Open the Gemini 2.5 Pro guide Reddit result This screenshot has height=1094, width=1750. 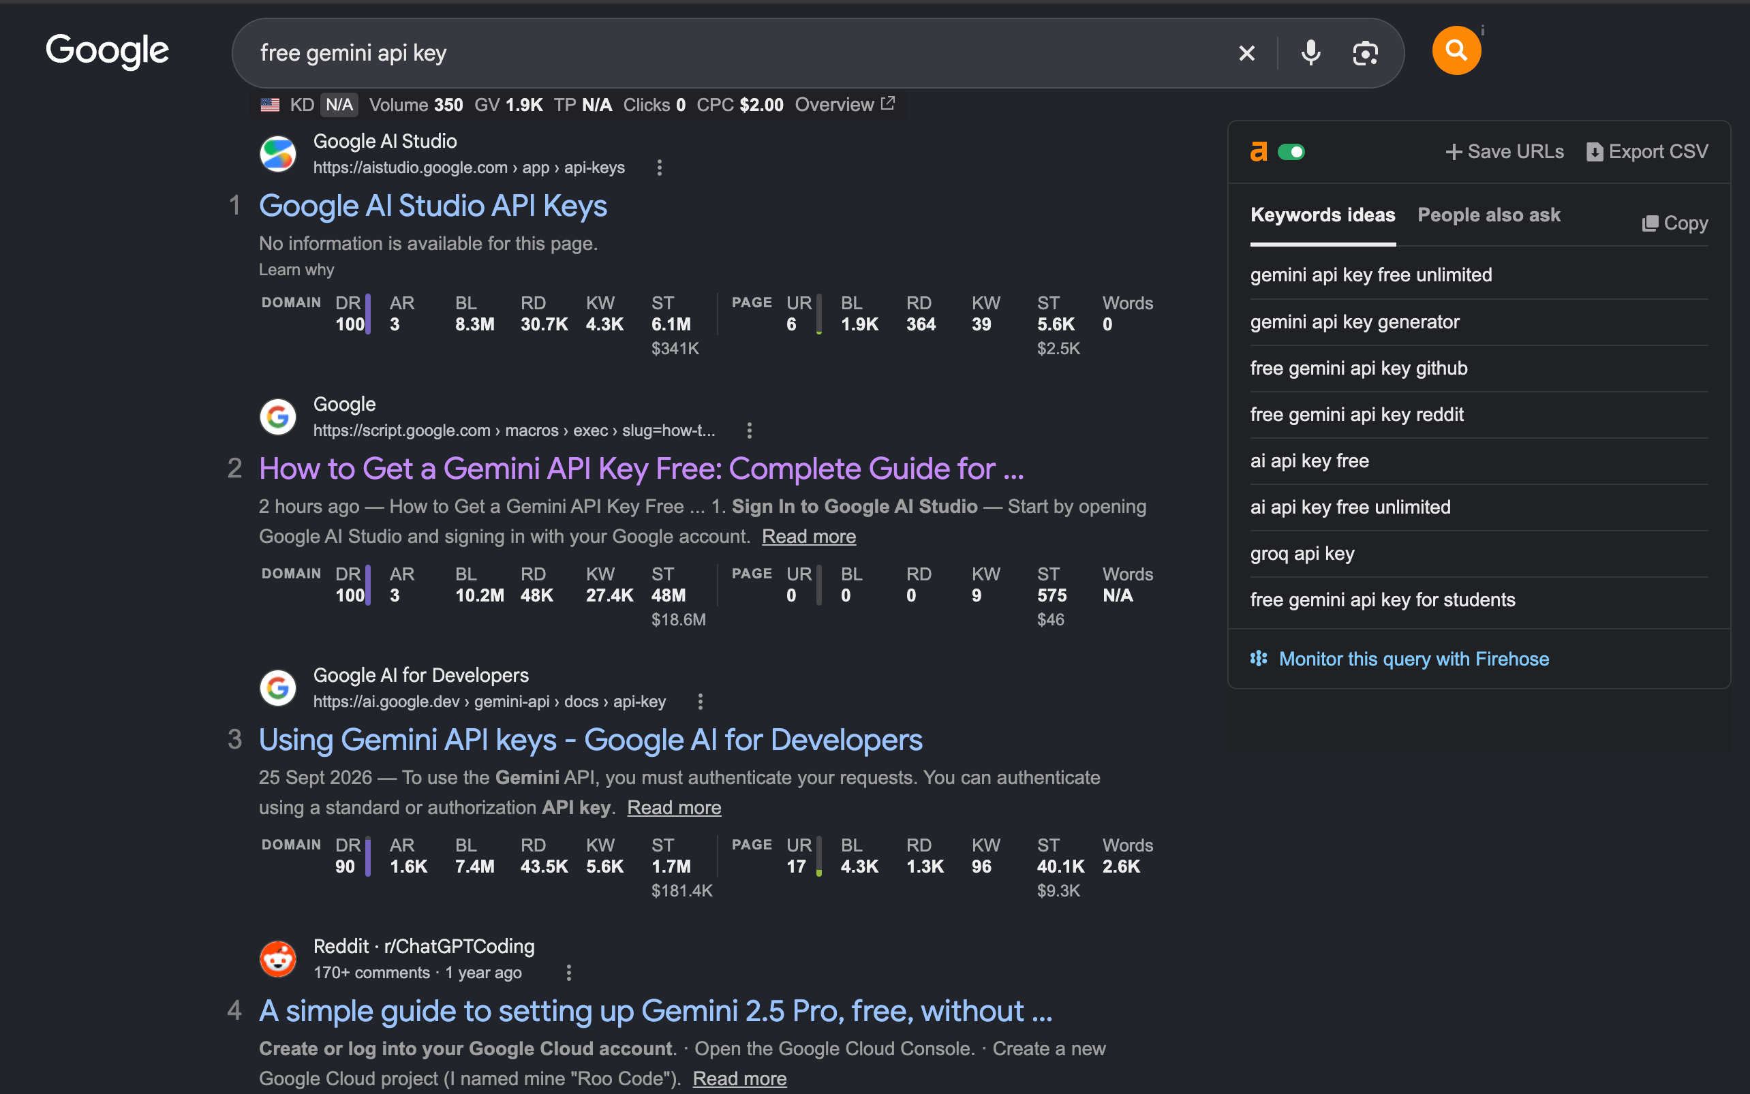pyautogui.click(x=656, y=1012)
